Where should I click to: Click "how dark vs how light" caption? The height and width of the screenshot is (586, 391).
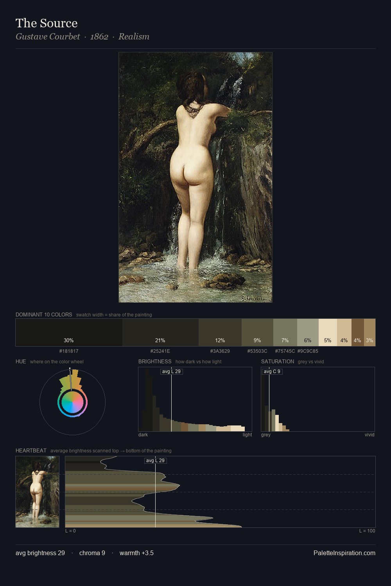pos(198,362)
